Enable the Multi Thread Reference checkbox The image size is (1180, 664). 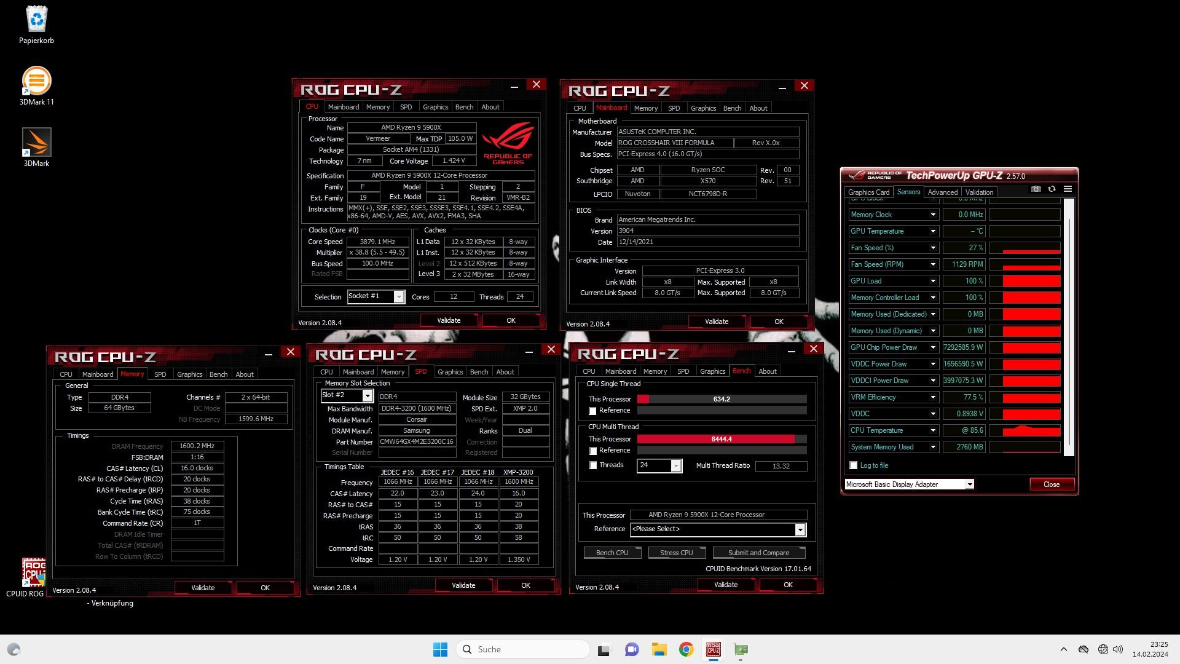[593, 451]
